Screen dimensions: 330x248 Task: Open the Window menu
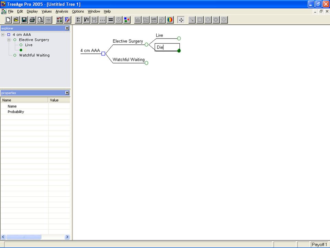click(94, 11)
